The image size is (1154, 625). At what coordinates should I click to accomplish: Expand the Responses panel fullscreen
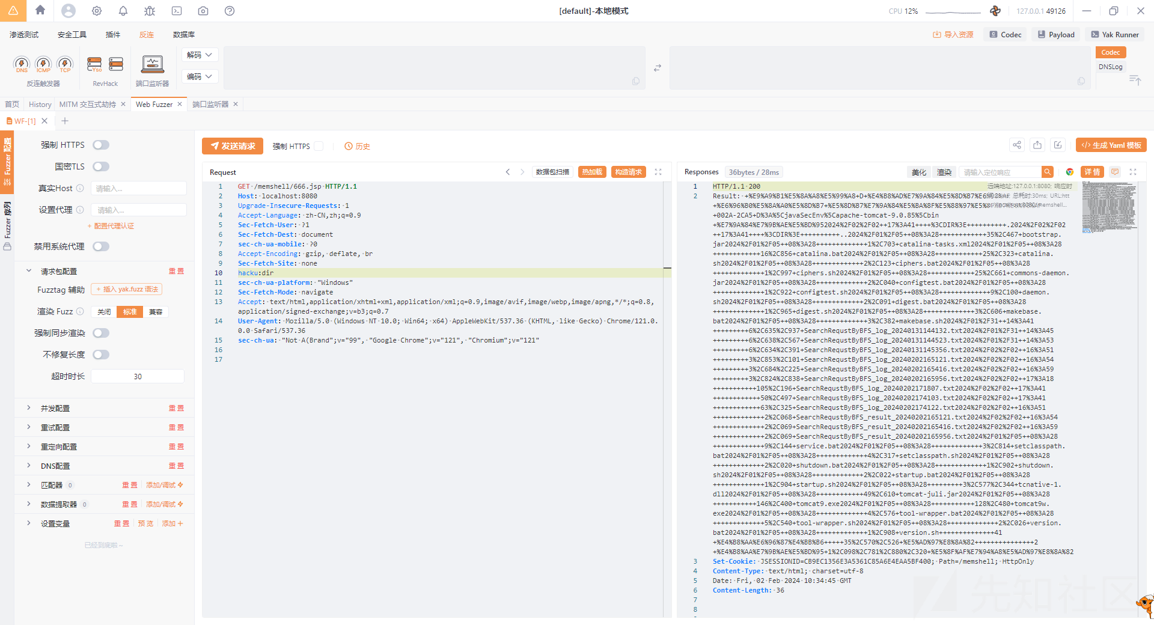pos(1133,172)
